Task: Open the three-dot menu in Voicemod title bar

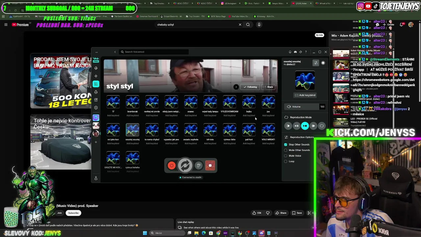Action: tap(96, 52)
